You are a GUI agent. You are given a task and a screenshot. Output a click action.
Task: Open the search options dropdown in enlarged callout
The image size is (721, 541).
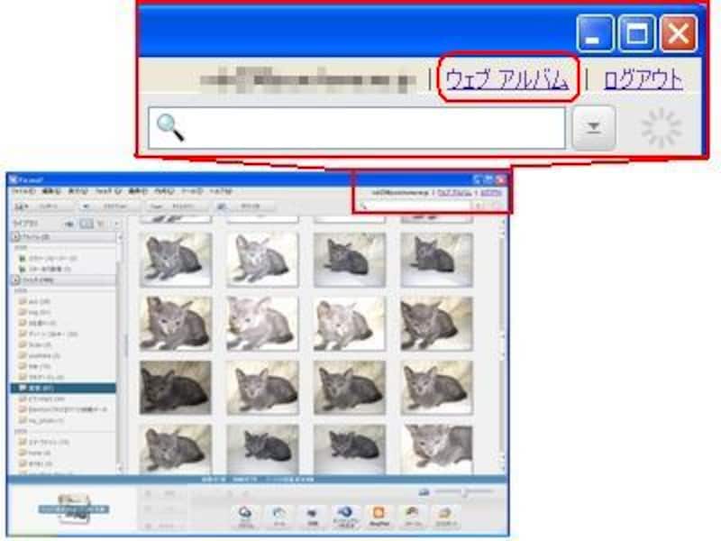[x=594, y=128]
